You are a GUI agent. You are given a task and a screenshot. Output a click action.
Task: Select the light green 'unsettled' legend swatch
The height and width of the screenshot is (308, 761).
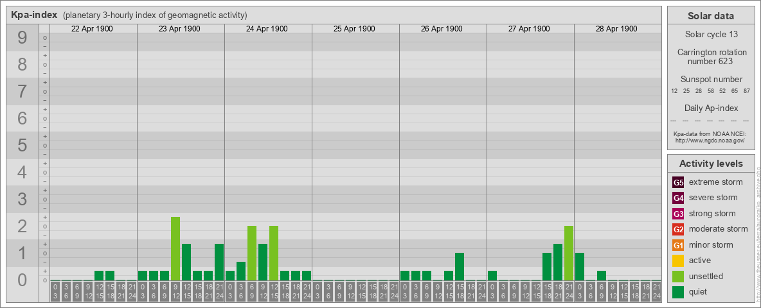coord(678,276)
